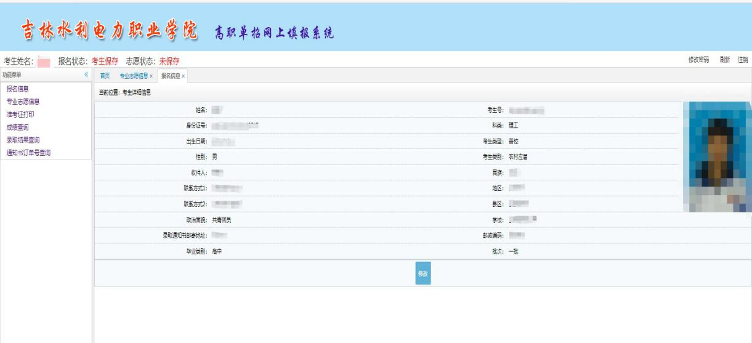The image size is (752, 343).
Task: Open 报名信息 in the sidebar menu
Action: tap(17, 89)
